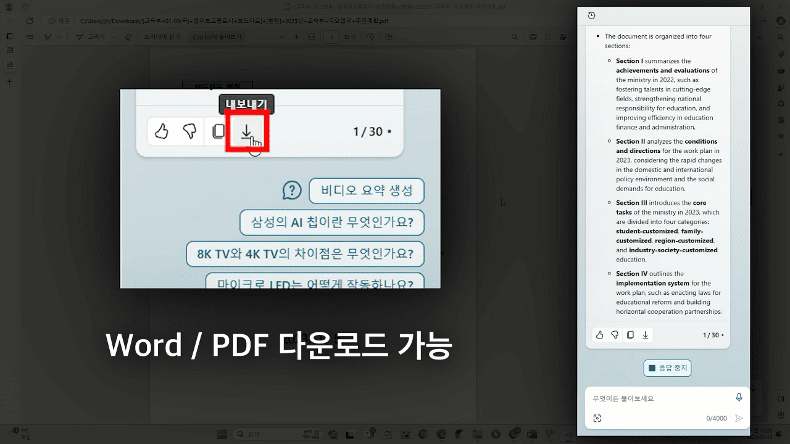The height and width of the screenshot is (444, 790).
Task: Open the Edge profile avatar
Action: (x=9, y=6)
